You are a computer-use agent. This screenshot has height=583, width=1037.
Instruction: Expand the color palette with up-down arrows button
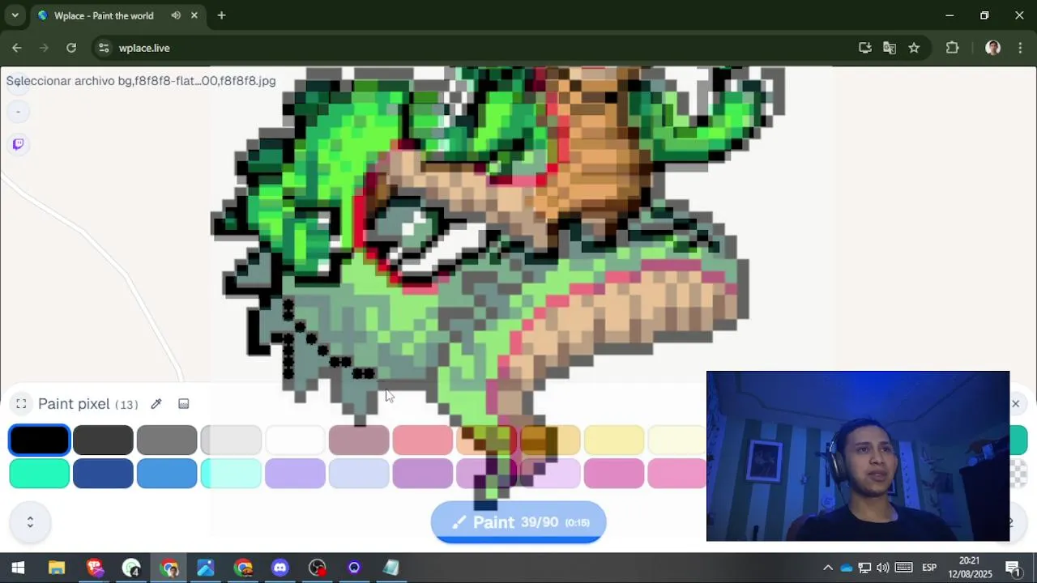(x=30, y=522)
